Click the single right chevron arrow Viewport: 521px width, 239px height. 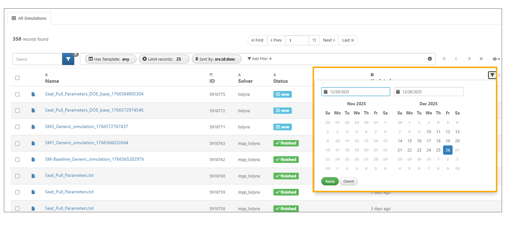(x=469, y=59)
